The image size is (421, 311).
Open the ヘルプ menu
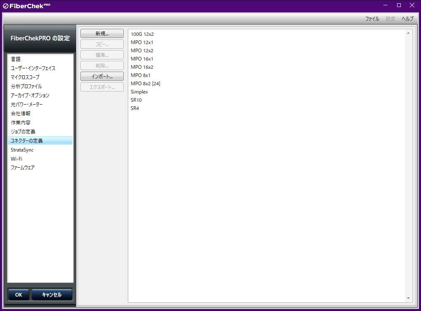[x=407, y=19]
